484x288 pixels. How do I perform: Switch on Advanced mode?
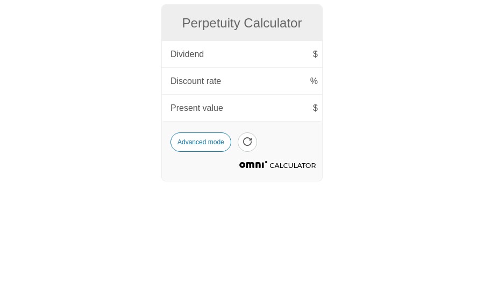click(x=201, y=142)
